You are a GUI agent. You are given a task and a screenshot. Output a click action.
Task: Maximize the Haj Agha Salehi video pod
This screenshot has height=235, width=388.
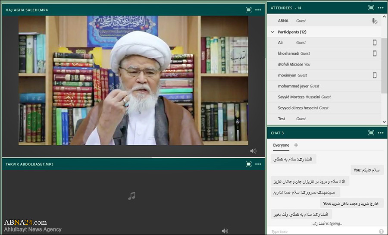pos(248,9)
